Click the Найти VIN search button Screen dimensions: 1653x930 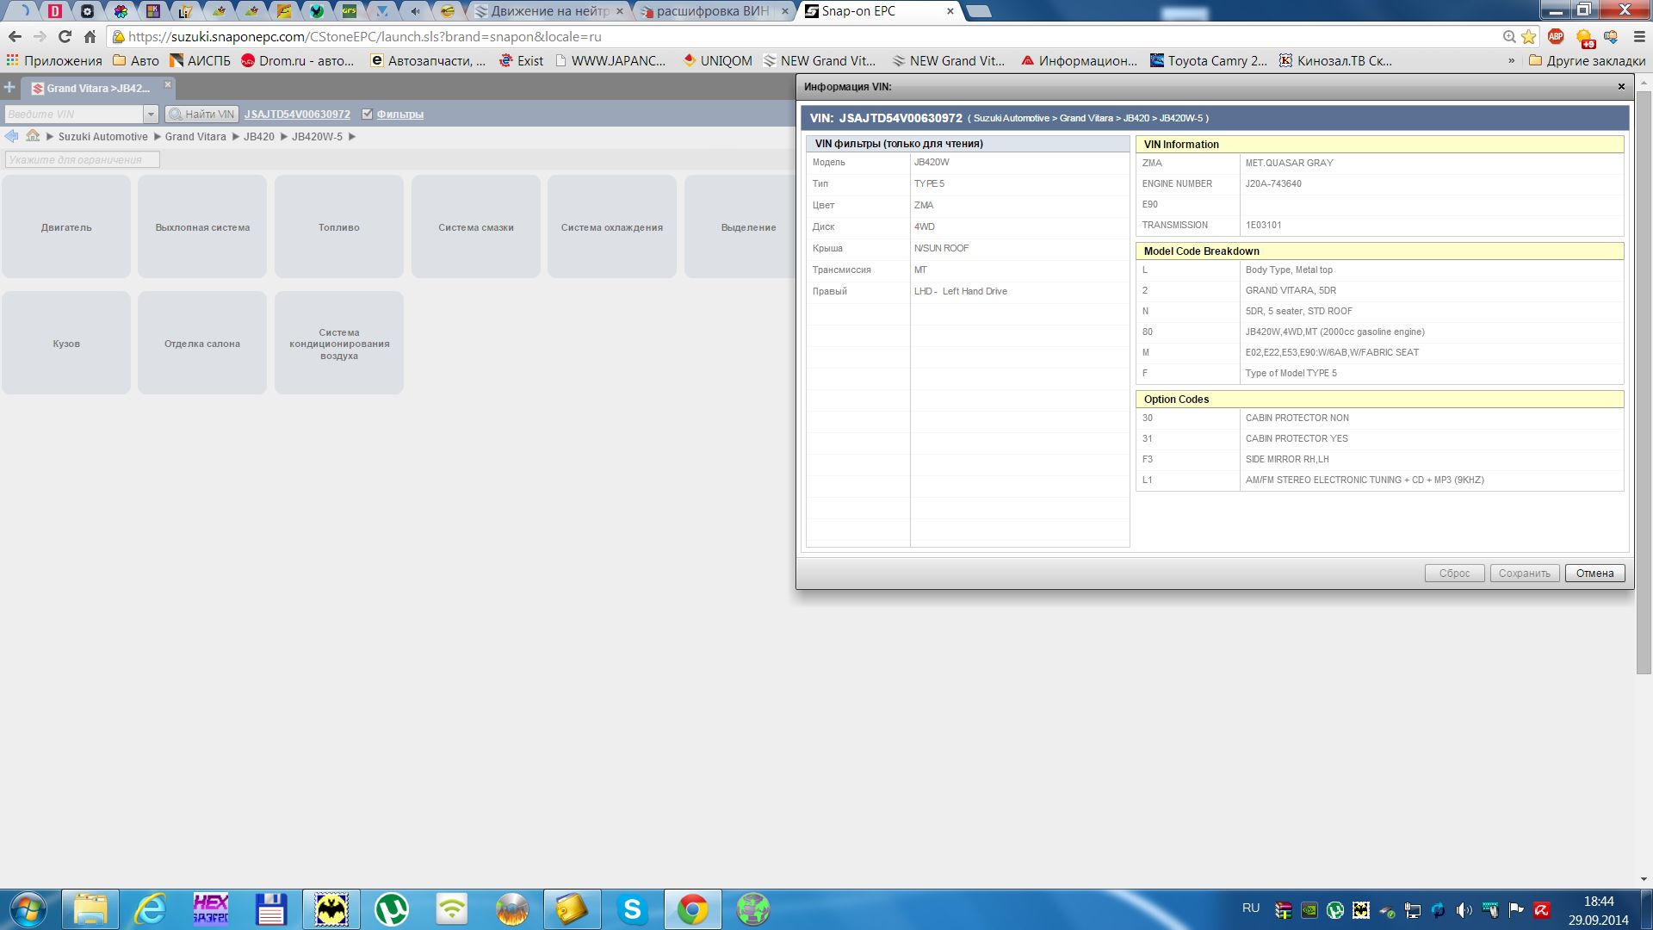pyautogui.click(x=201, y=115)
